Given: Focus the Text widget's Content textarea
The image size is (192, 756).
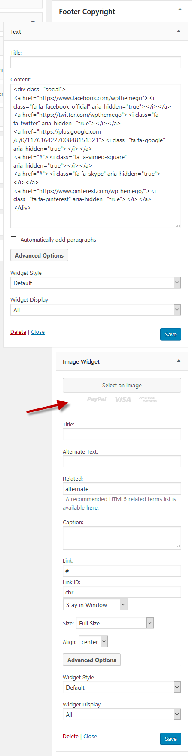Looking at the screenshot, I should pyautogui.click(x=96, y=156).
